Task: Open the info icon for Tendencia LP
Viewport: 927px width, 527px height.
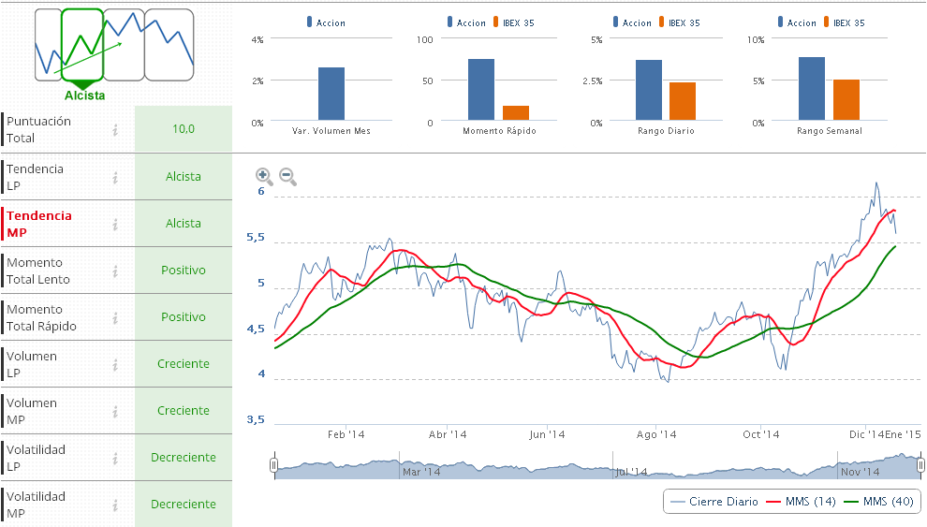Action: pos(115,177)
